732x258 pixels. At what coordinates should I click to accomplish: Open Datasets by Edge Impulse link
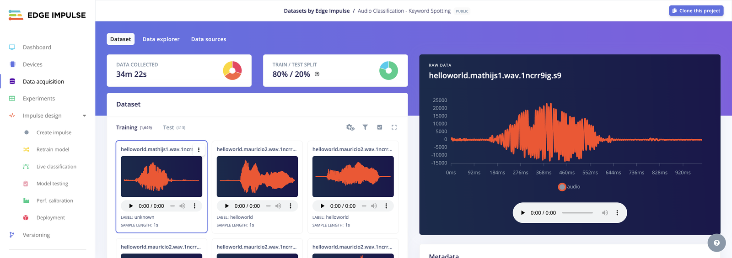pyautogui.click(x=317, y=11)
